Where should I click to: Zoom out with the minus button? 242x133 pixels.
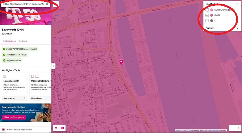click(x=232, y=128)
